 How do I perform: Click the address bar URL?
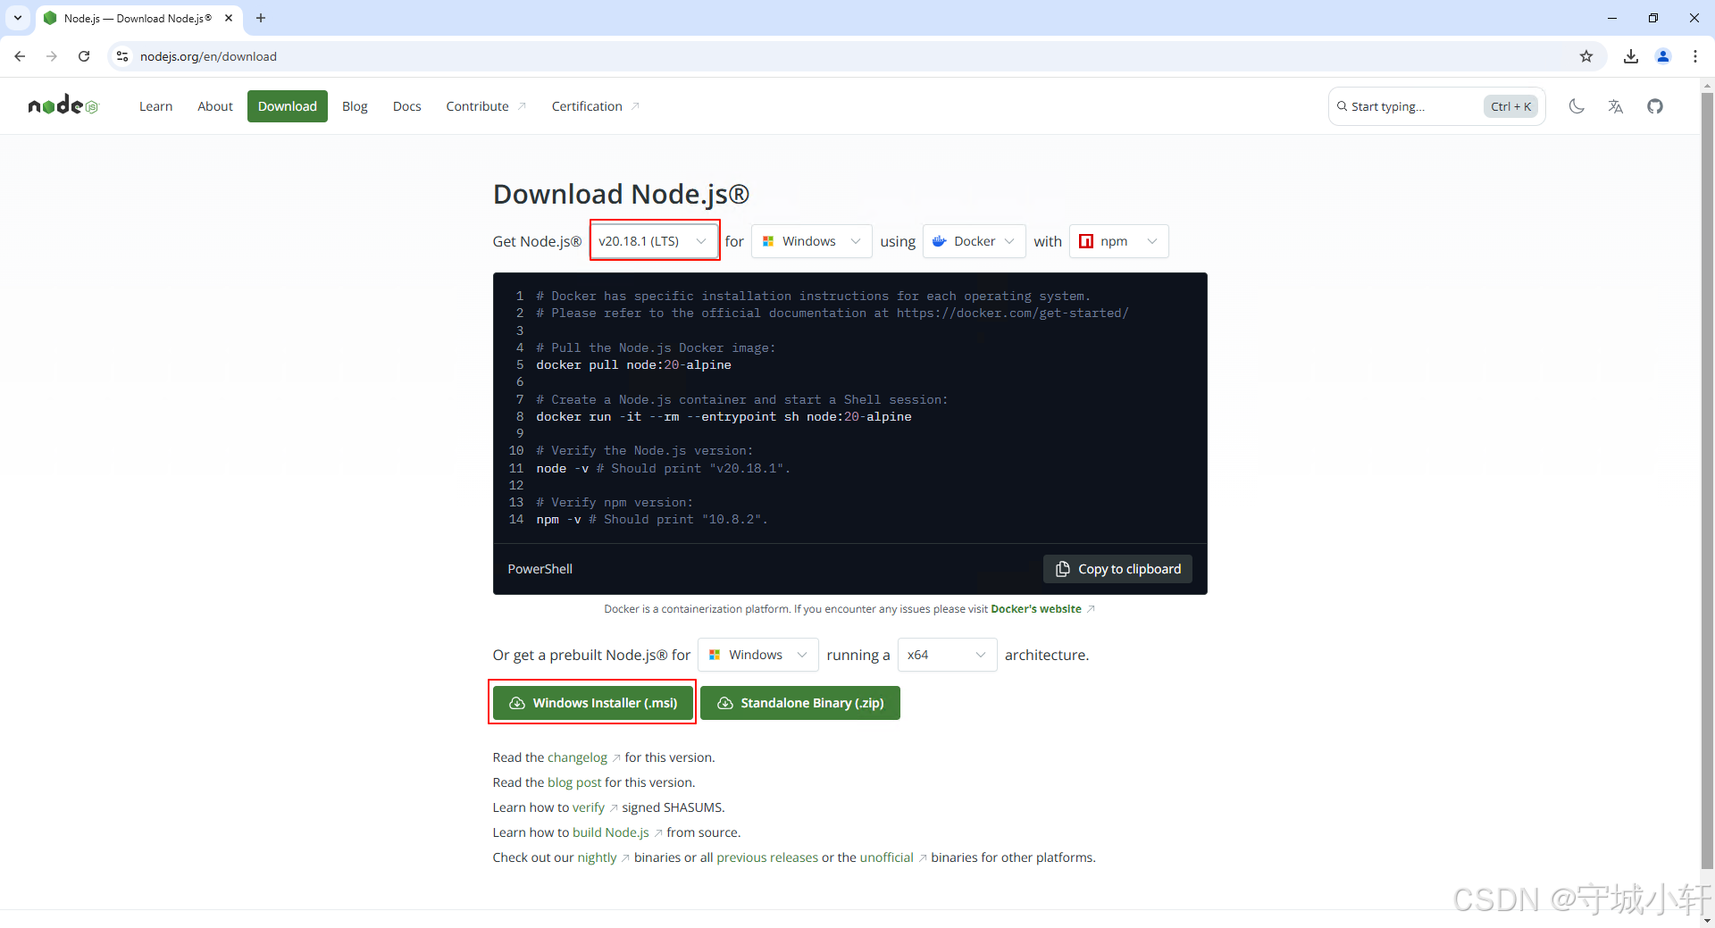tap(208, 56)
